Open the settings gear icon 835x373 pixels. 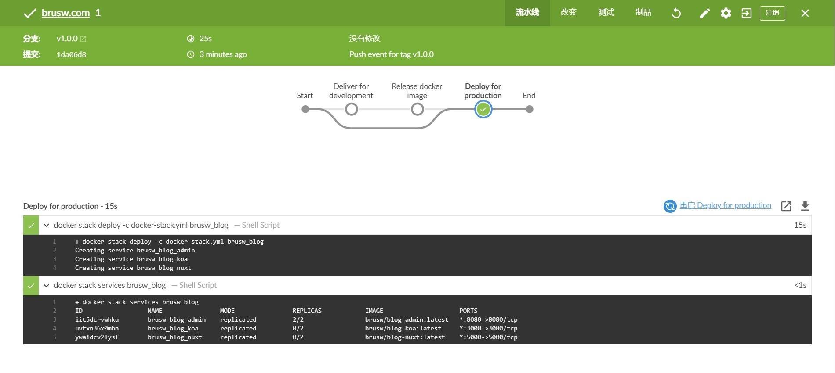[x=726, y=13]
